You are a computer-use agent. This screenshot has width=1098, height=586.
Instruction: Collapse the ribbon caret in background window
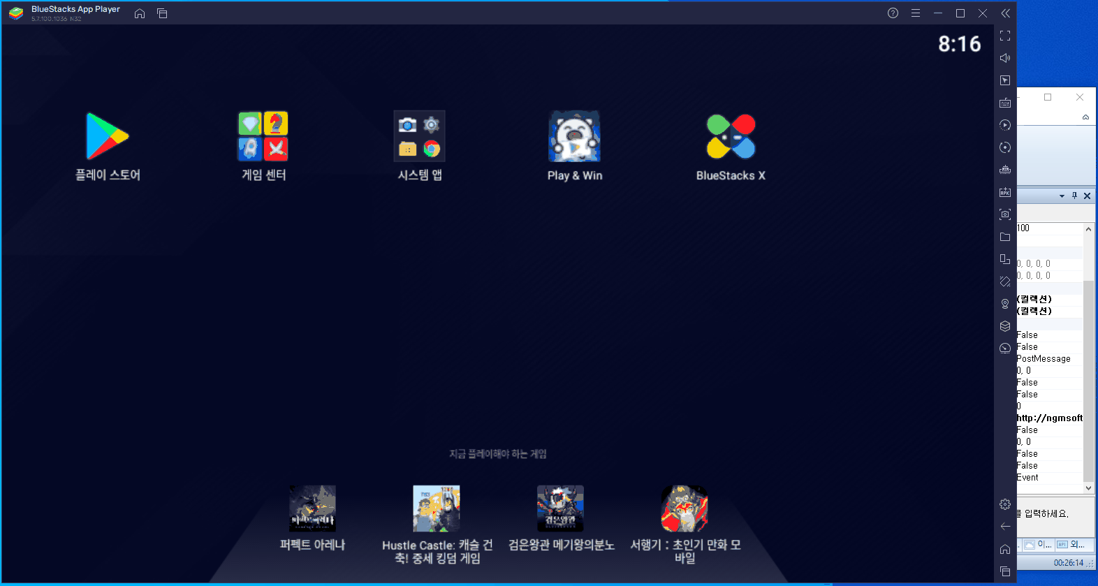pyautogui.click(x=1085, y=117)
